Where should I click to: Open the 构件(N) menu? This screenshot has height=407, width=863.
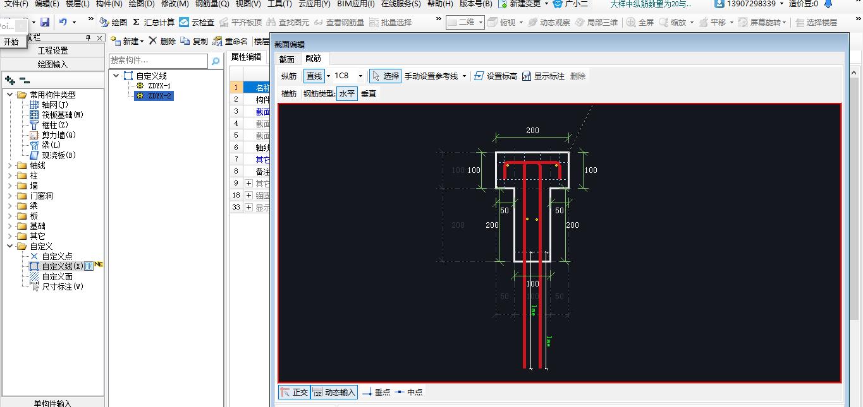109,4
